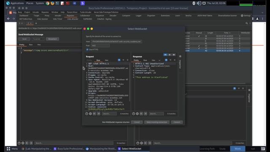Switch to Work workspace in taskbar
270x152 pixels.
pos(238,149)
